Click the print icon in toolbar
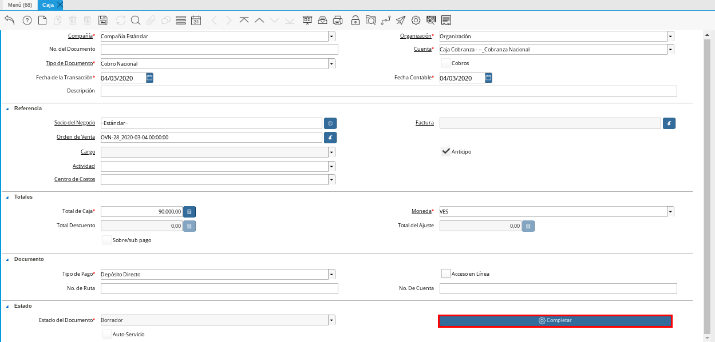This screenshot has width=715, height=342. (x=338, y=21)
